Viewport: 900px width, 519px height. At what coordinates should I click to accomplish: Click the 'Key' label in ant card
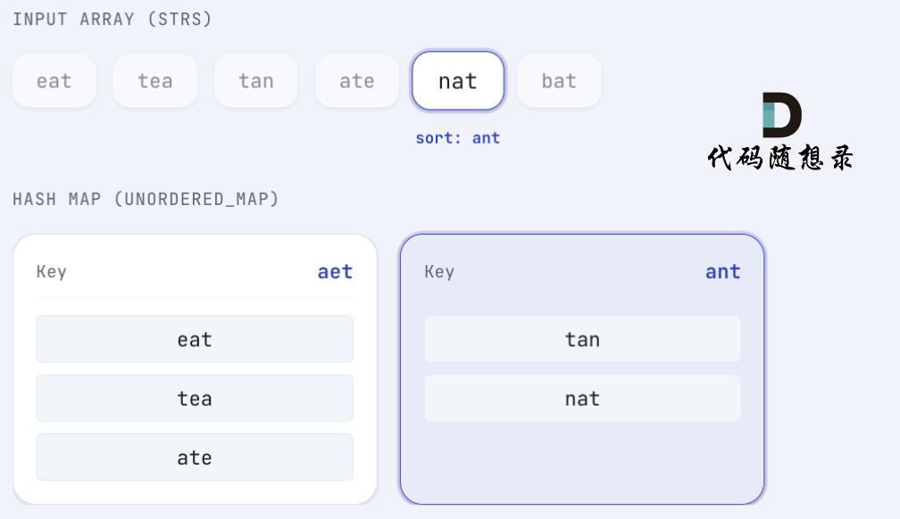[439, 272]
